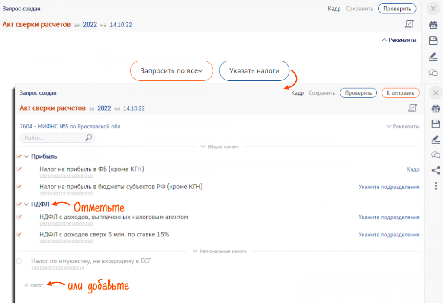Viewport: 443px width, 303px height.
Task: Click Укажите подразделения for НДФЛ 15% row
Action: pyautogui.click(x=388, y=235)
